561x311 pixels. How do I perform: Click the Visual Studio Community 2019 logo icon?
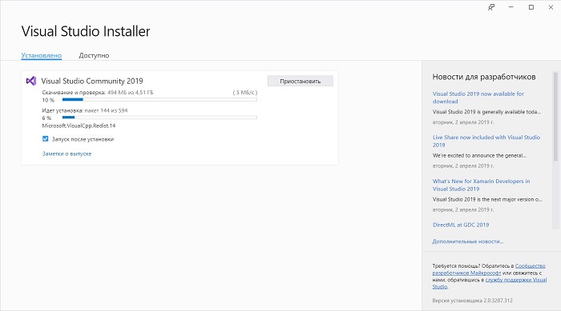point(31,81)
